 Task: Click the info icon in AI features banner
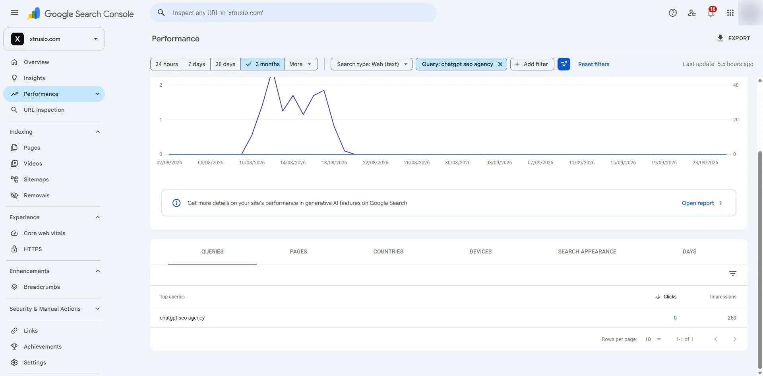(176, 203)
